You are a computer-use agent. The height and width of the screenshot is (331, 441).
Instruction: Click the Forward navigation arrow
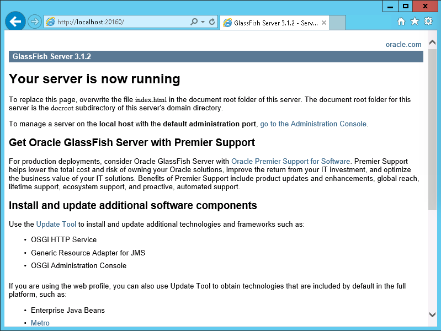coord(35,22)
